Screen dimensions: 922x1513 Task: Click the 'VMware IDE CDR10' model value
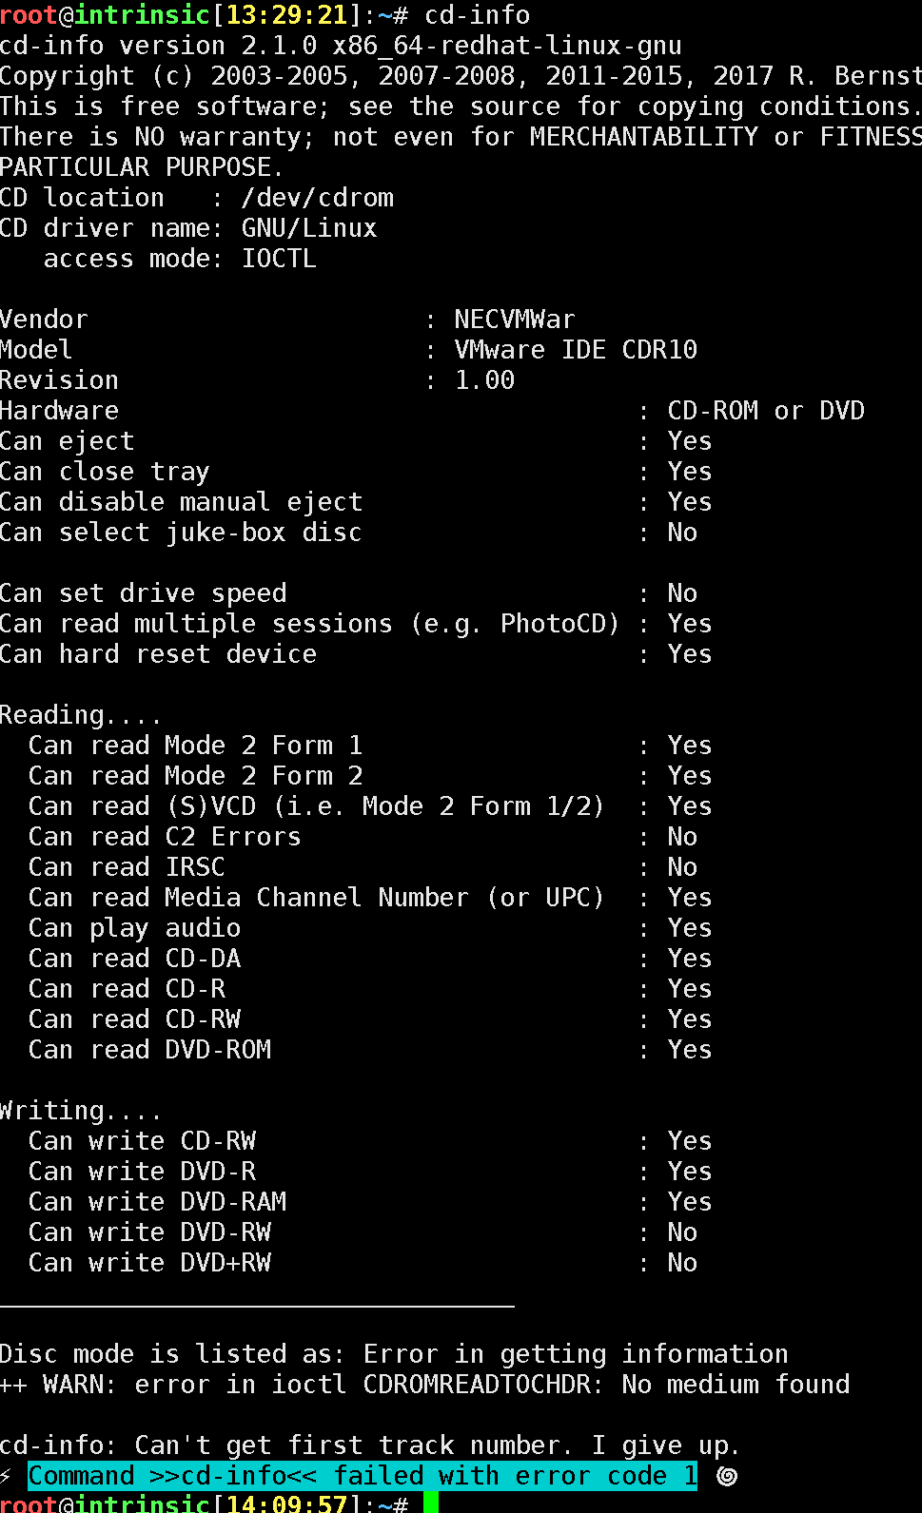click(576, 350)
